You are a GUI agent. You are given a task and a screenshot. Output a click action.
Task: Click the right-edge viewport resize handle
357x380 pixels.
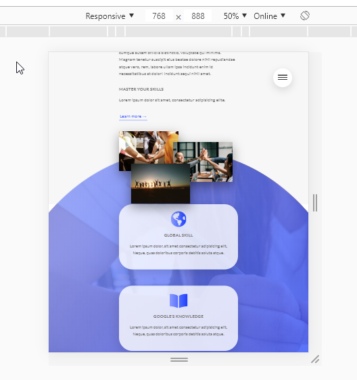pyautogui.click(x=315, y=203)
